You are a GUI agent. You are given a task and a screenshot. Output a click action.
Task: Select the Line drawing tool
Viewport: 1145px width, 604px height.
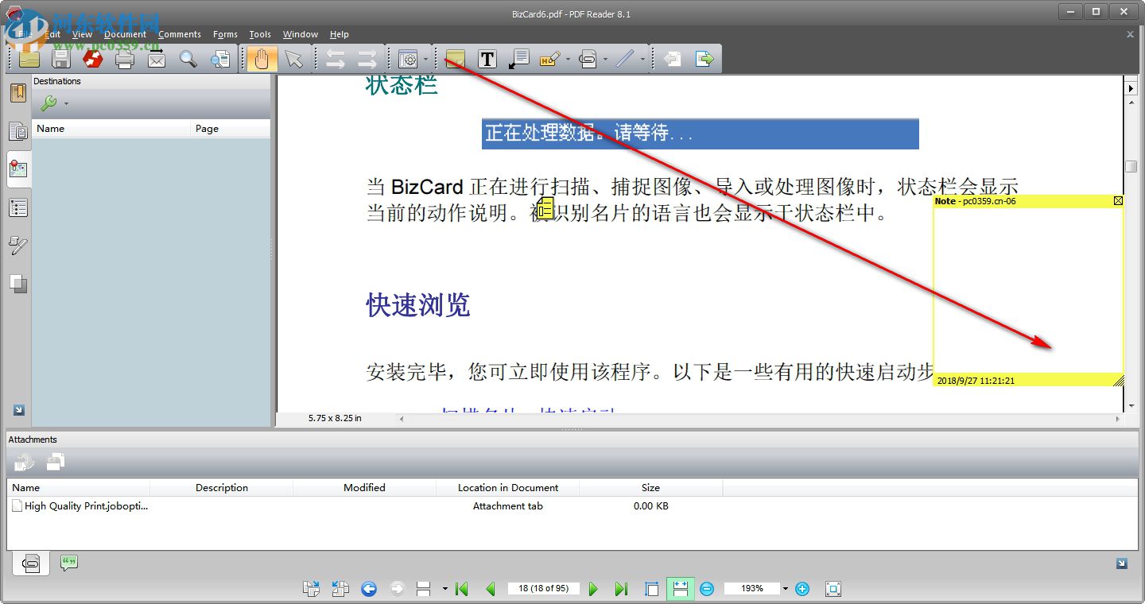coord(625,59)
